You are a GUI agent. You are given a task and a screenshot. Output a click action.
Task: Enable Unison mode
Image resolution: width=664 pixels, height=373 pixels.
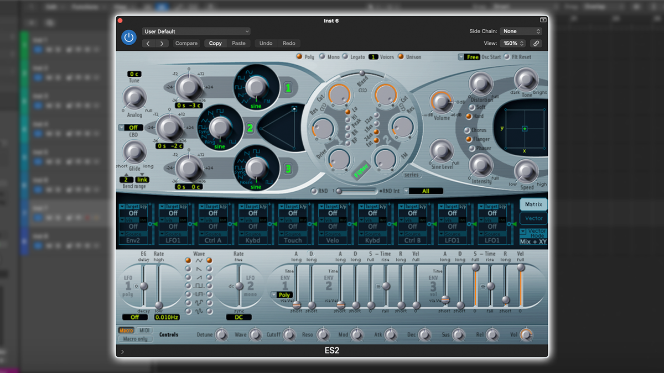tap(401, 57)
